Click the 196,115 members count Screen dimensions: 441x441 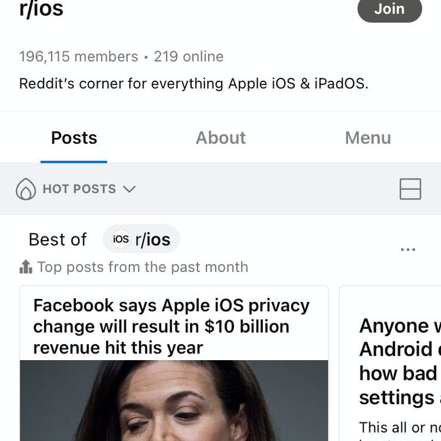(x=78, y=57)
